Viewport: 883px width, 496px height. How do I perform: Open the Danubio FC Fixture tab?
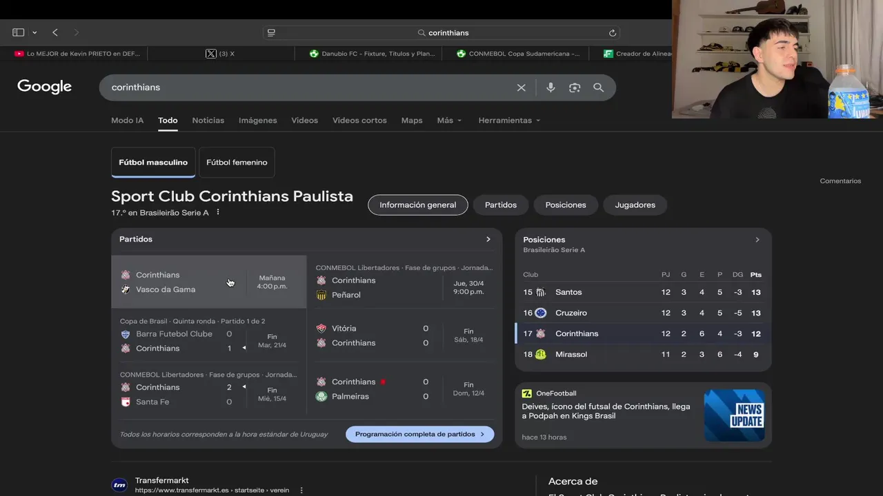click(x=372, y=54)
